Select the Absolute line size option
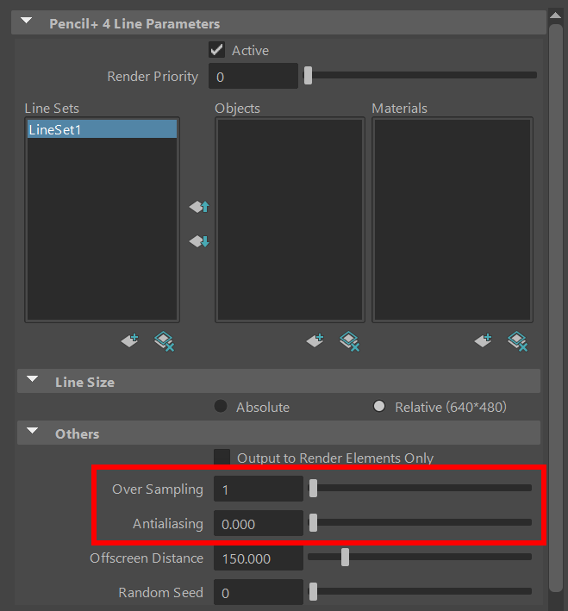 (x=221, y=407)
